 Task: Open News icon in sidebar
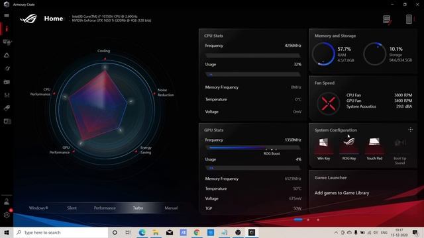pos(7,122)
